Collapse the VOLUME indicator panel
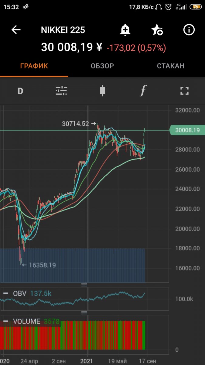Screen dimensions: 205x365 pyautogui.click(x=6, y=322)
